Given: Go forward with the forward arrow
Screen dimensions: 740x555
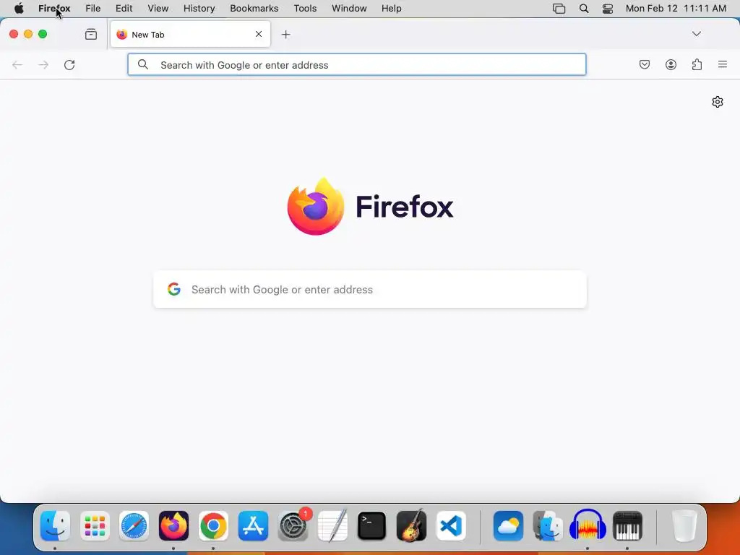Looking at the screenshot, I should tap(43, 64).
